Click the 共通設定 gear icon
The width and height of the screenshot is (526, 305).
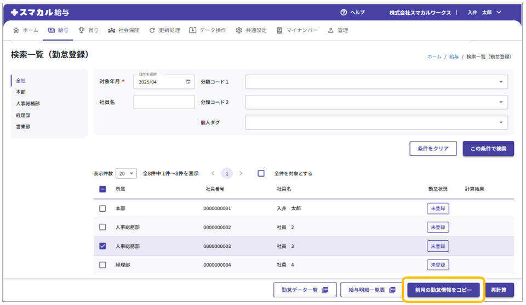point(239,30)
